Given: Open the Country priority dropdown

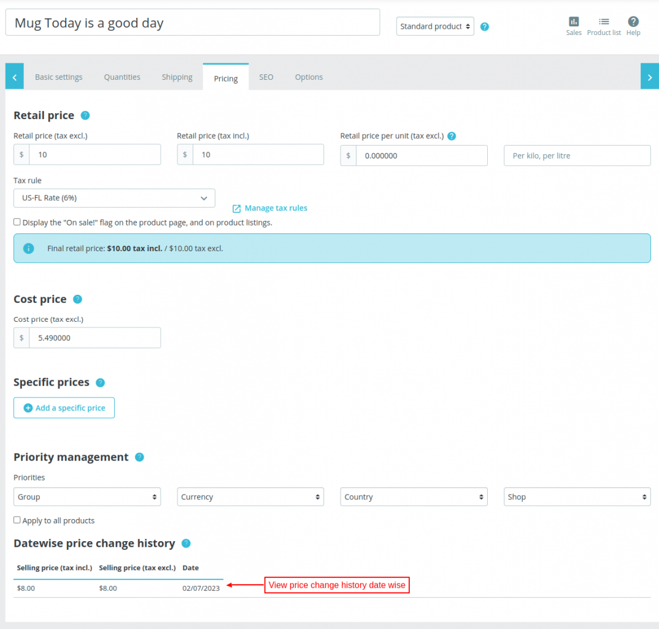Looking at the screenshot, I should (414, 497).
